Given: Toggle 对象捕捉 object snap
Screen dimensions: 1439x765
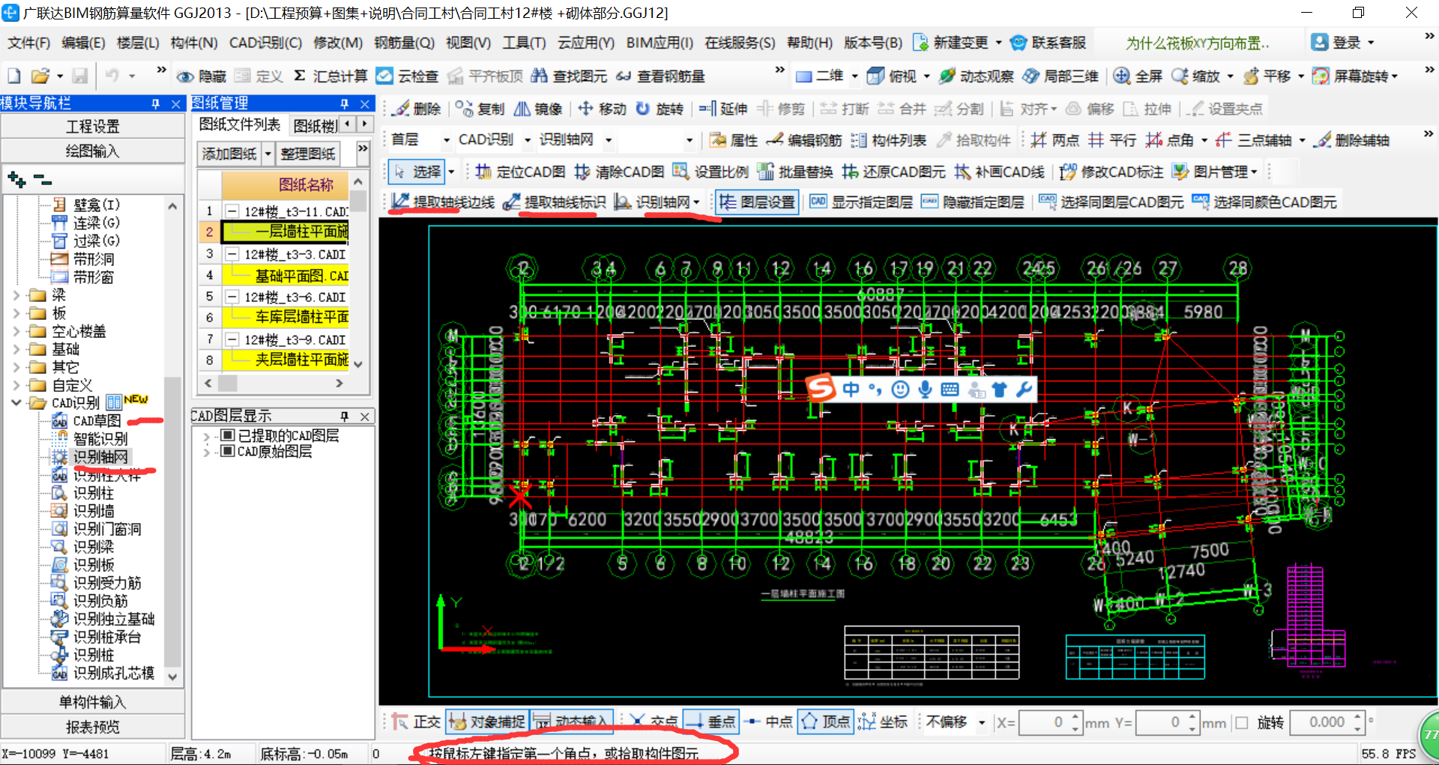Looking at the screenshot, I should coord(487,722).
